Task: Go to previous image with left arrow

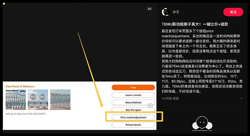Action: tap(9, 106)
